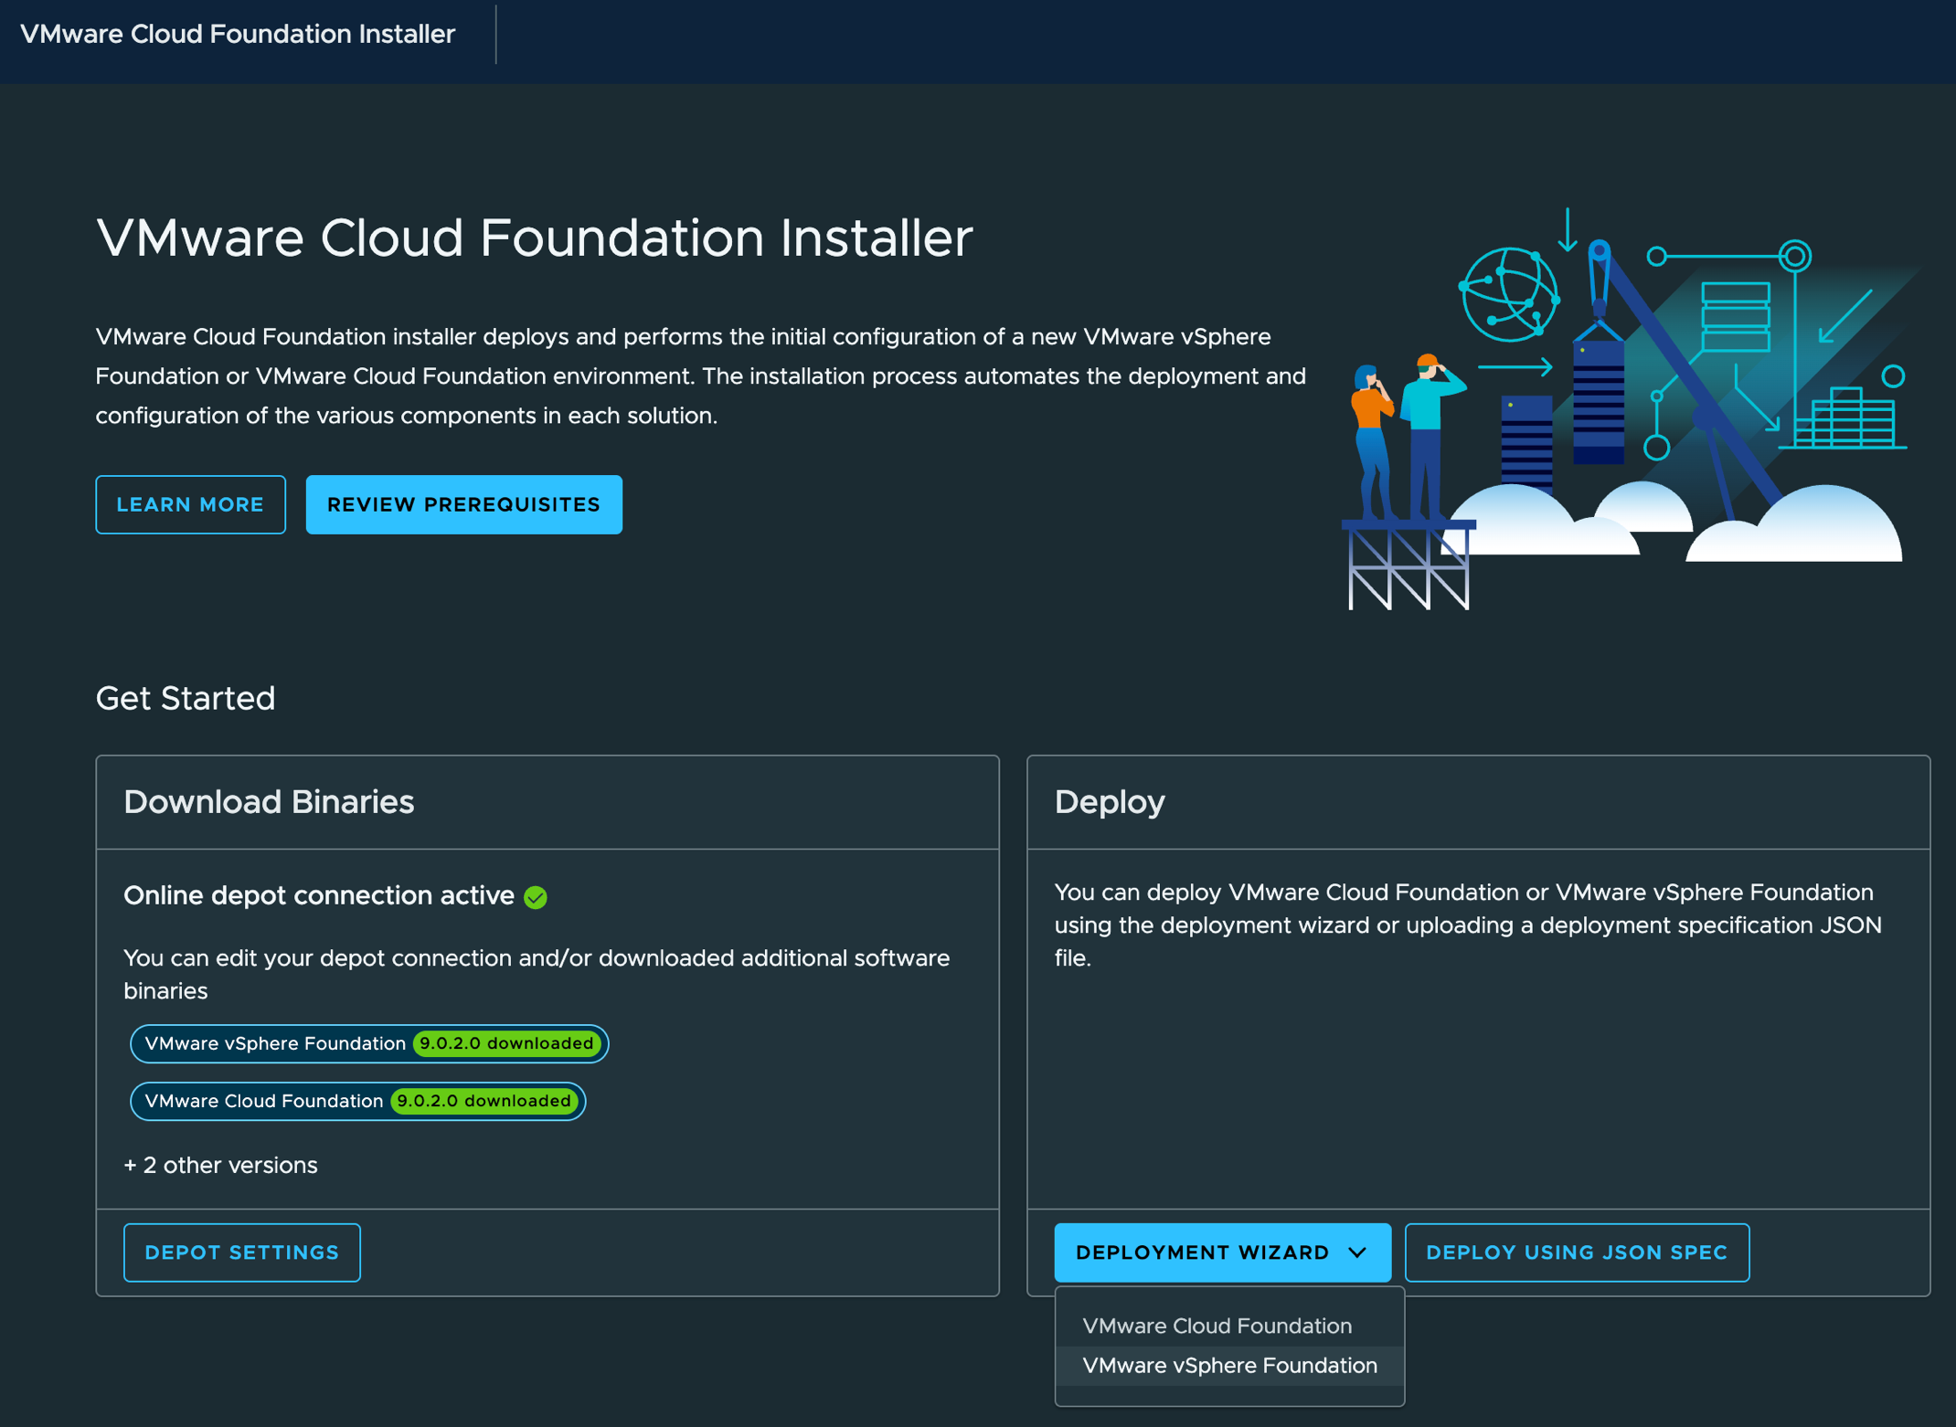1956x1427 pixels.
Task: Click the VMware Cloud Foundation 9.0.2.0 badge
Action: (x=357, y=1101)
